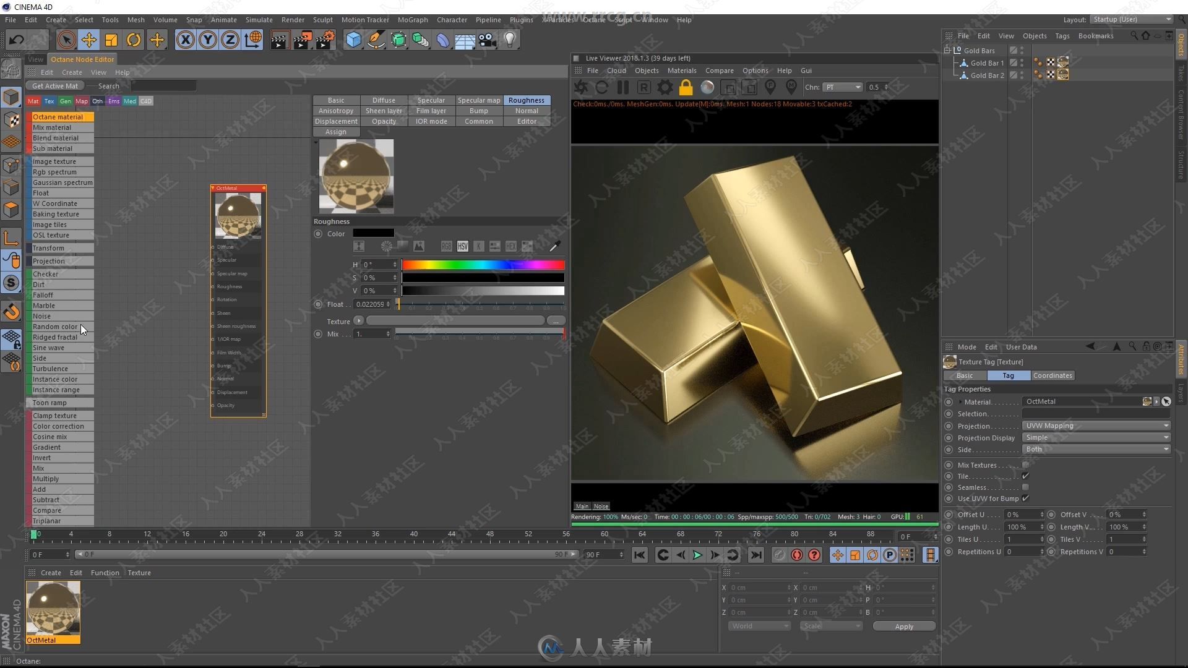Open the Render menu
The image size is (1188, 668).
[293, 20]
